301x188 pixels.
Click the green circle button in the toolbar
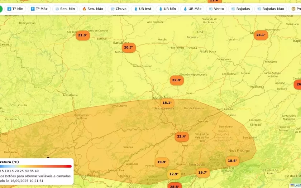[1, 9]
